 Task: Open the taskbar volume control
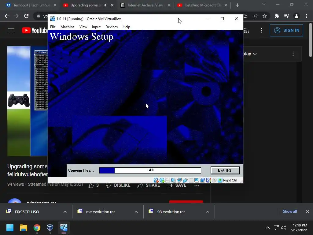[283, 228]
